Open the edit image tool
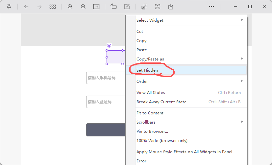The height and width of the screenshot is (165, 272). pos(127,7)
